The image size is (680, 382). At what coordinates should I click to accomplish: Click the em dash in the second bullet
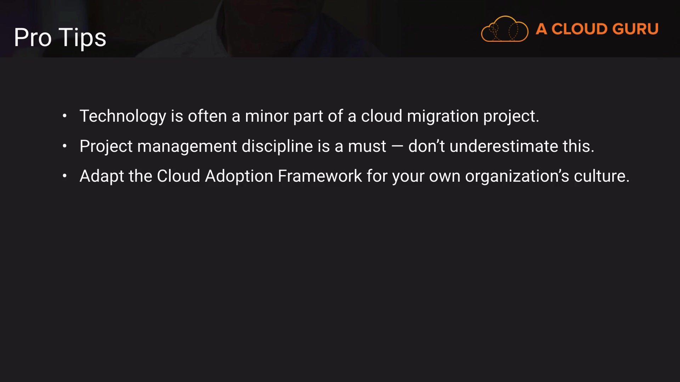[x=397, y=146]
